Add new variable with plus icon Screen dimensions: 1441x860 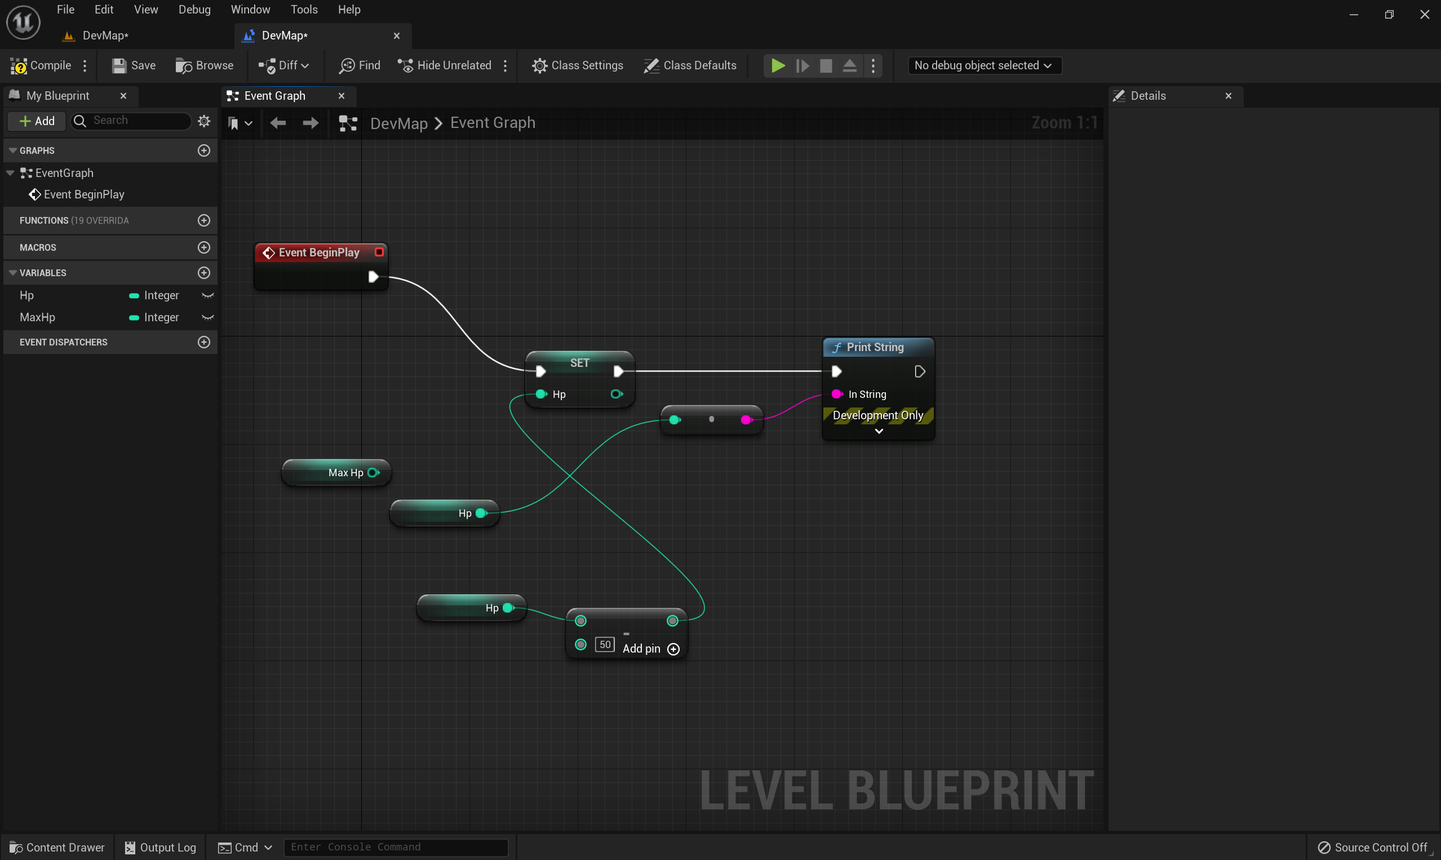(x=204, y=272)
